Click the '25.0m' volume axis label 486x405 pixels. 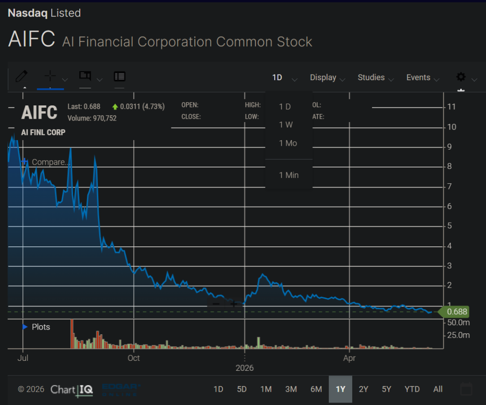(458, 335)
